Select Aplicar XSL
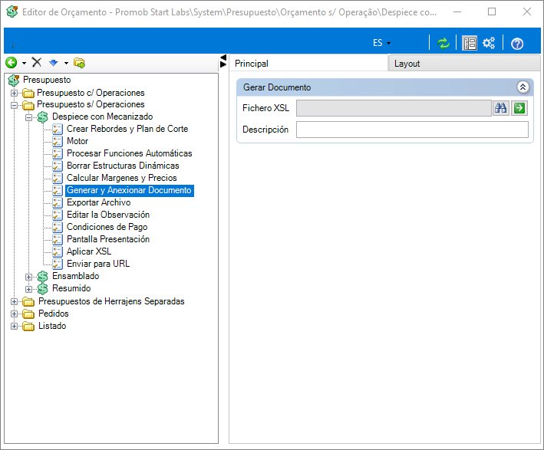The height and width of the screenshot is (450, 544). click(89, 251)
